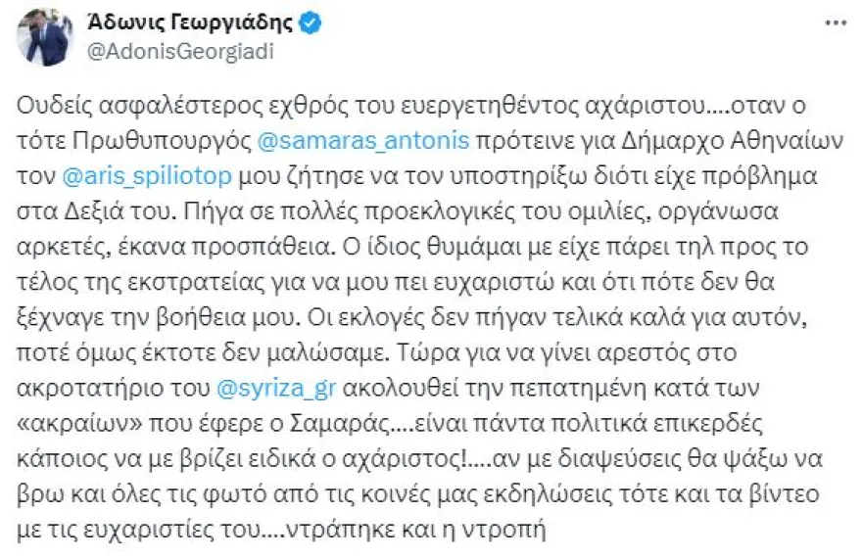
Task: Open the tweet's three-dot more options menu
Action: 836,23
